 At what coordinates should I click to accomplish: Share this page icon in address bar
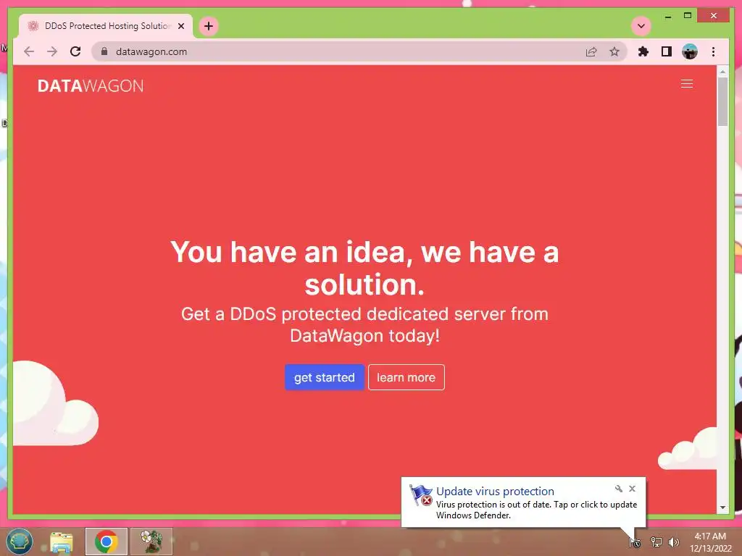[x=591, y=51]
